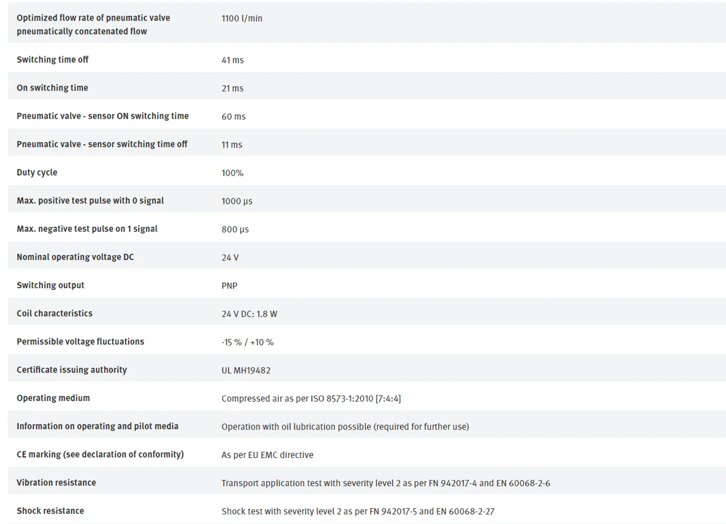Image resolution: width=726 pixels, height=524 pixels.
Task: Click the Vibration resistance transport test description
Action: click(x=386, y=483)
